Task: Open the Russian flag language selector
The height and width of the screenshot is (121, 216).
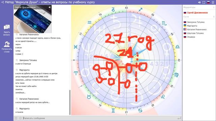Action: pyautogui.click(x=209, y=2)
